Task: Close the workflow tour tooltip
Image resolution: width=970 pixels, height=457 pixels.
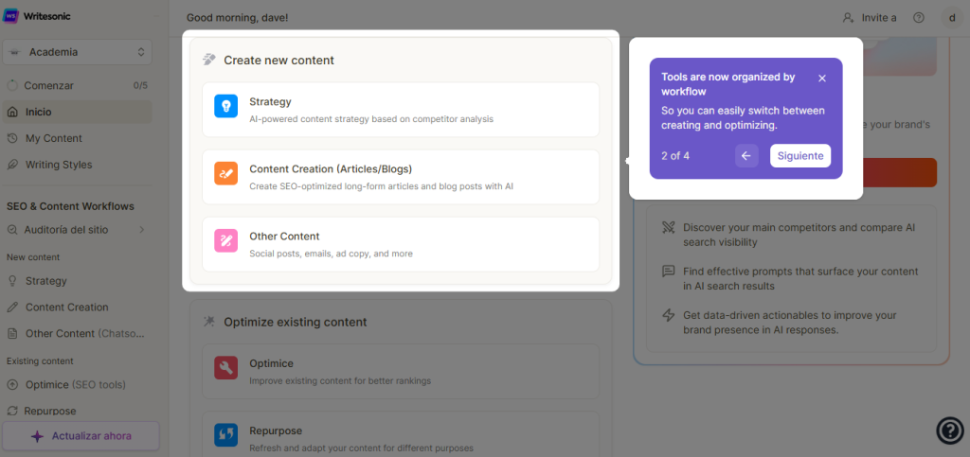Action: click(x=822, y=79)
